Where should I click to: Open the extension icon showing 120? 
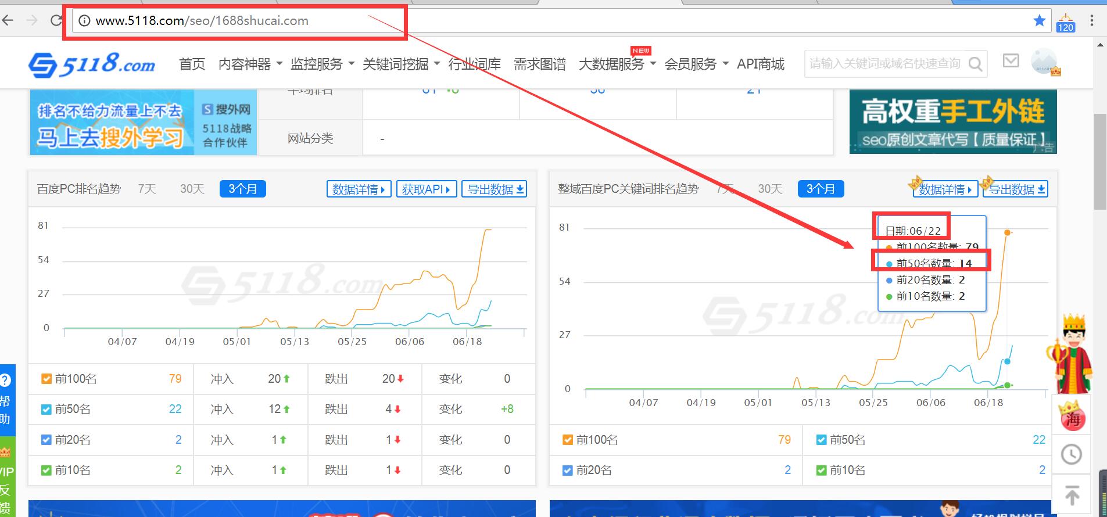(x=1066, y=23)
